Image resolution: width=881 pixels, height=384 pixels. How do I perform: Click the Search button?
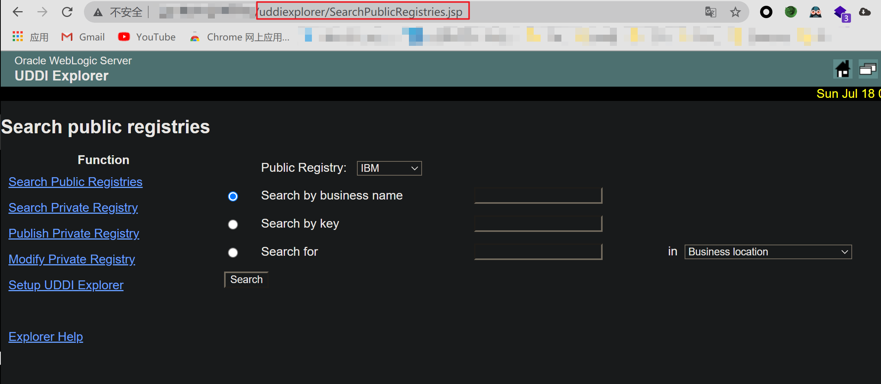click(x=246, y=280)
